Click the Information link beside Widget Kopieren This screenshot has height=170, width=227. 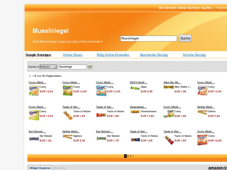pyautogui.click(x=59, y=168)
